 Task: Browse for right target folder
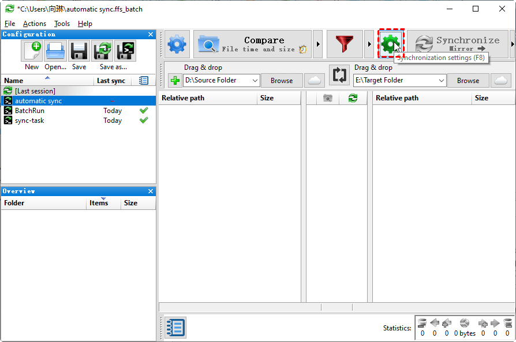tap(468, 81)
